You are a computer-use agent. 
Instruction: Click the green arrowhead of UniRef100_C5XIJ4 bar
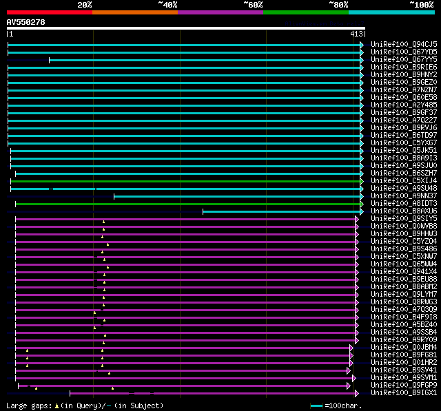[x=362, y=182]
